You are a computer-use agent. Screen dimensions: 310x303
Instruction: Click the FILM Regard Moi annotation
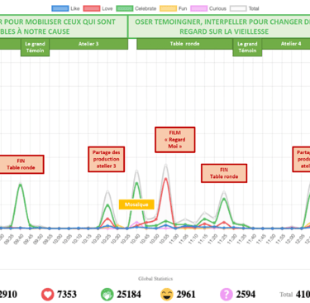pyautogui.click(x=175, y=140)
